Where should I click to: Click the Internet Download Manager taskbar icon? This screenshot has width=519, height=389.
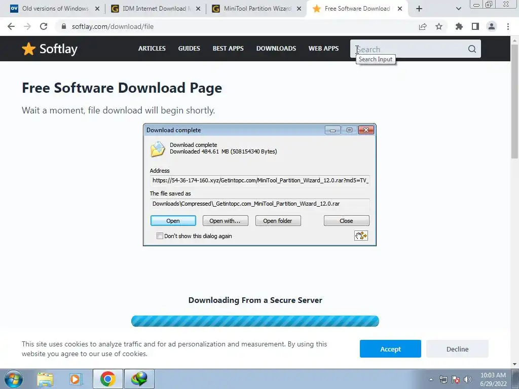(x=139, y=379)
